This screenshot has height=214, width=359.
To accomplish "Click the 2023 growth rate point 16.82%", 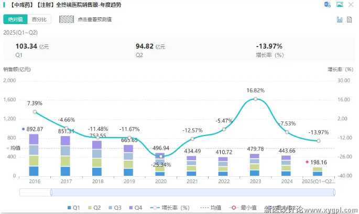I will (x=255, y=99).
